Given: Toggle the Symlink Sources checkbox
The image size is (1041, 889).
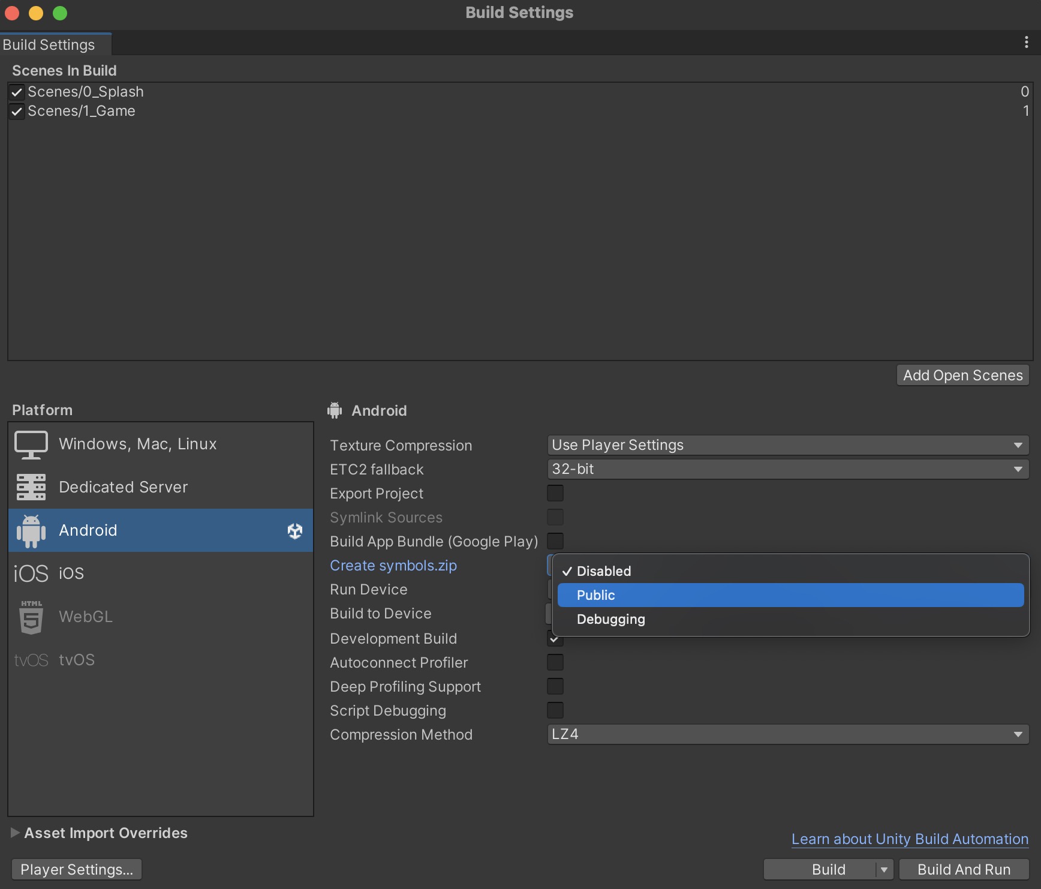Looking at the screenshot, I should pos(555,517).
